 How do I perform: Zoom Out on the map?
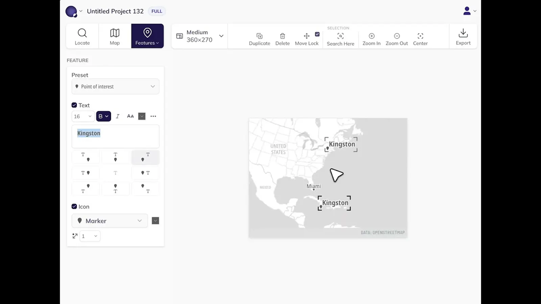point(397,39)
